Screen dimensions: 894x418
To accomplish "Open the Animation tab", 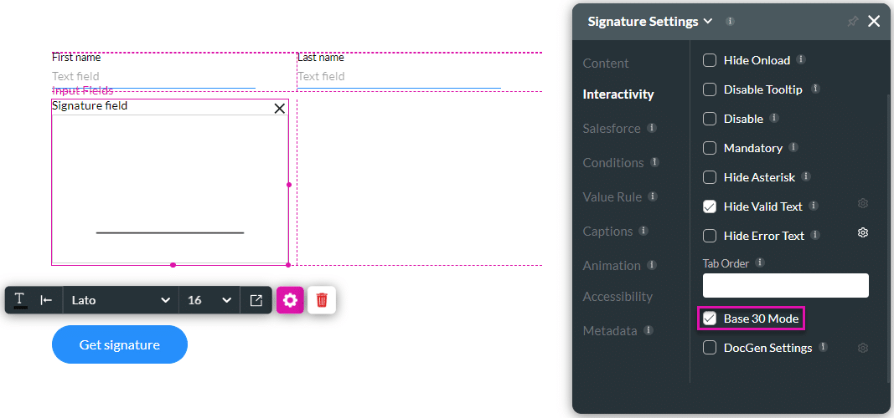I will point(612,266).
